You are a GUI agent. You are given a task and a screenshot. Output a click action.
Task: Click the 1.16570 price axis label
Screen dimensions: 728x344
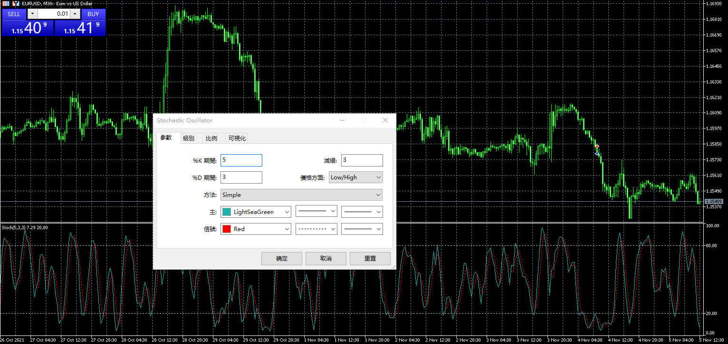tap(714, 50)
